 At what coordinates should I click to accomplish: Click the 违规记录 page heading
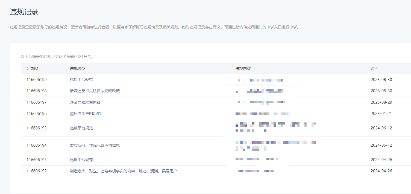pos(24,12)
